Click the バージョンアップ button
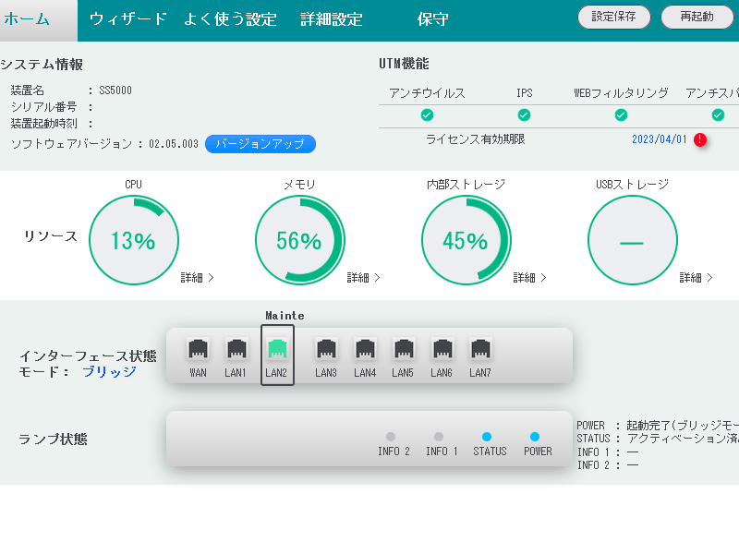 [260, 144]
